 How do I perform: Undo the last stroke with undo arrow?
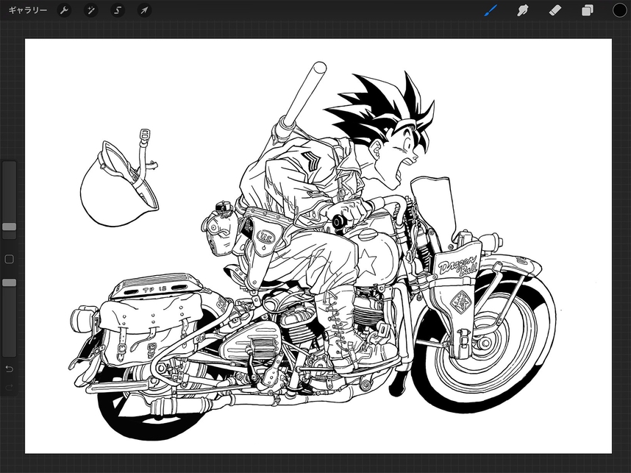click(9, 368)
